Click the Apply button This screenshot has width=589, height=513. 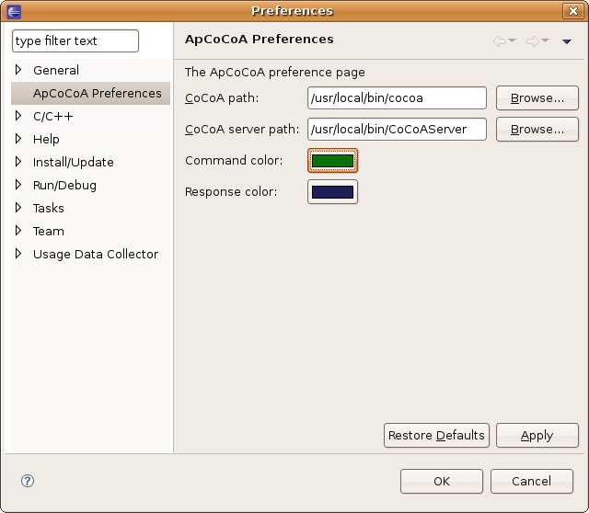[x=537, y=436]
